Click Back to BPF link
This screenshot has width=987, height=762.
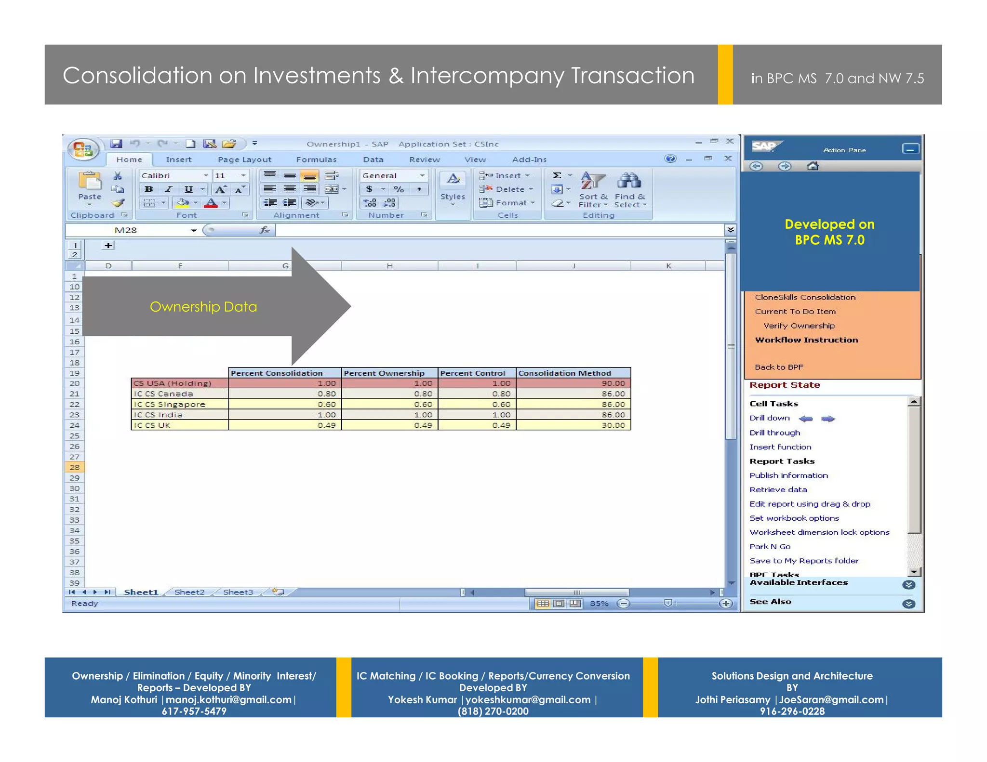[x=779, y=367]
